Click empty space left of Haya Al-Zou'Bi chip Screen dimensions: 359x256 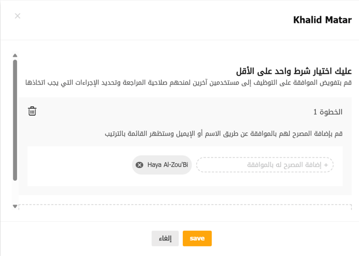coord(80,165)
